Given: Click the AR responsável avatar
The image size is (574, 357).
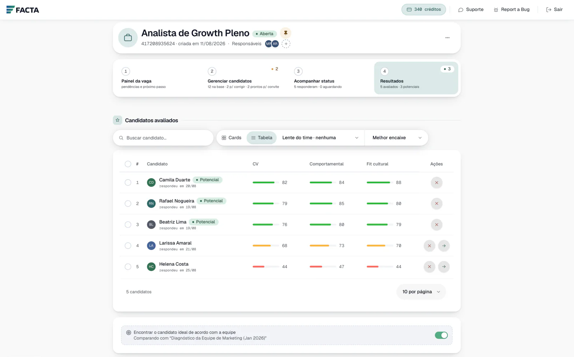Looking at the screenshot, I should (x=275, y=44).
